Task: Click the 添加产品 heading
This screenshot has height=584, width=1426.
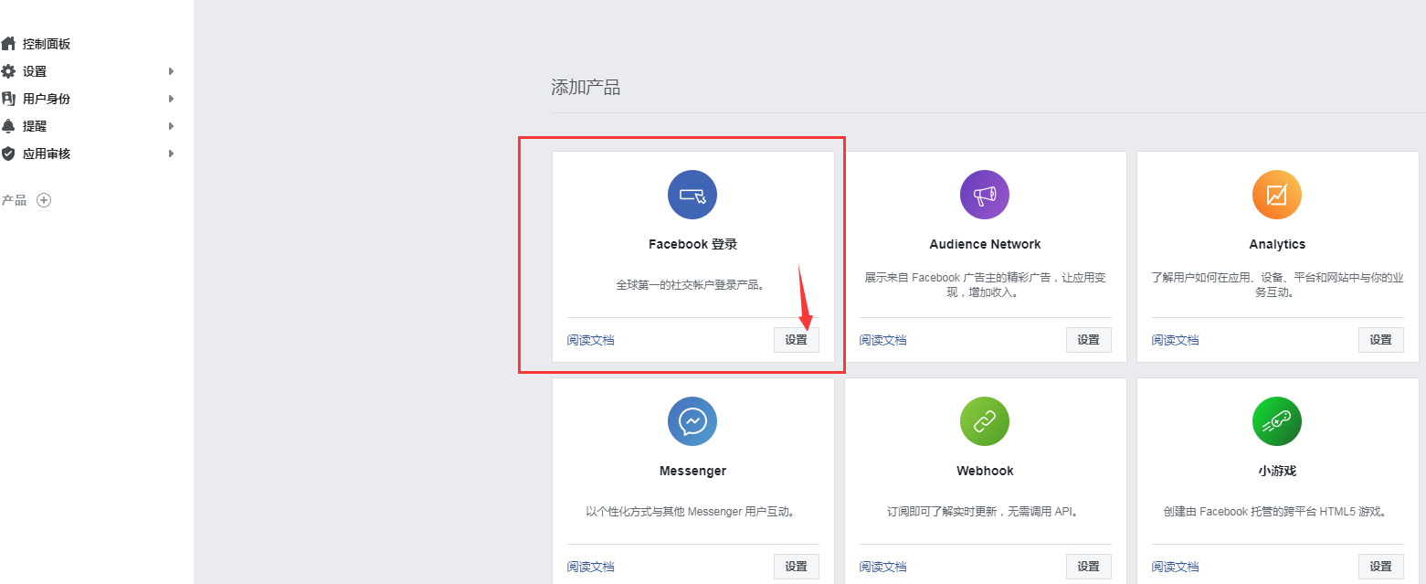Action: coord(586,88)
